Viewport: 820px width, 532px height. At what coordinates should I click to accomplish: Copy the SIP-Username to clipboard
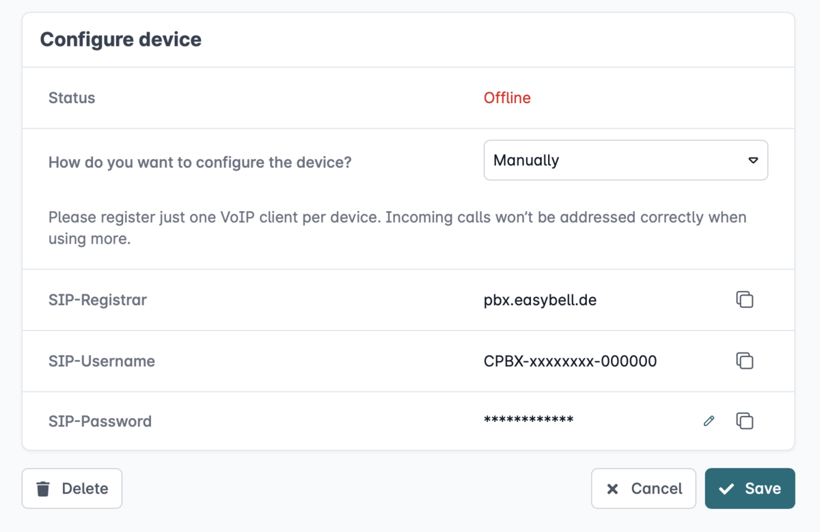745,361
